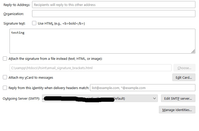Click the Reply-to Address label
This screenshot has width=199, height=131.
pyautogui.click(x=17, y=5)
